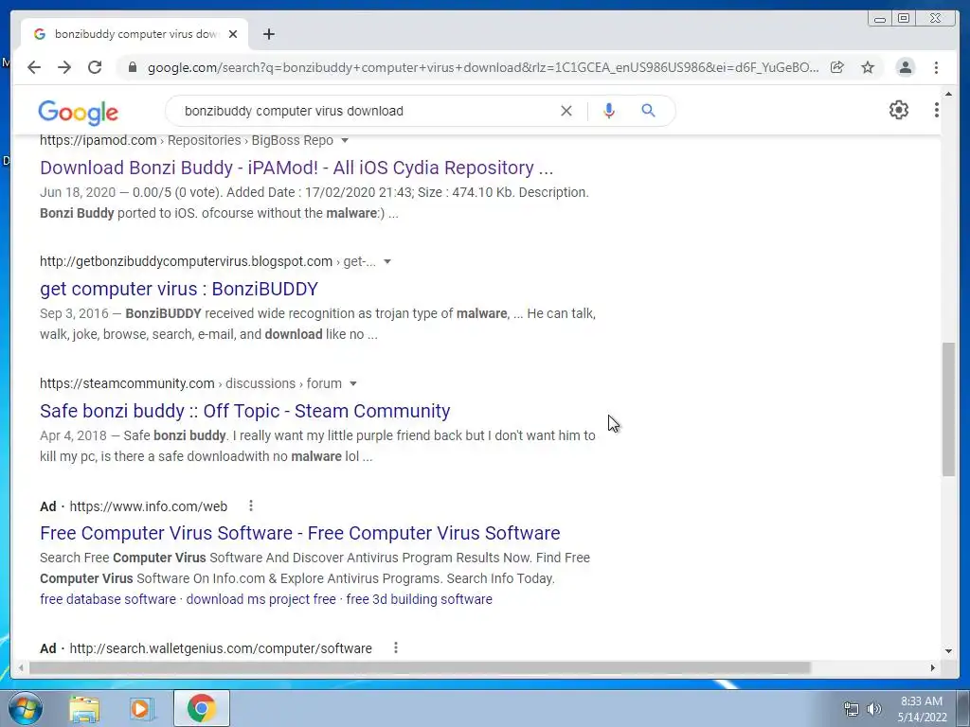Bookmark this page with the star icon

[868, 67]
